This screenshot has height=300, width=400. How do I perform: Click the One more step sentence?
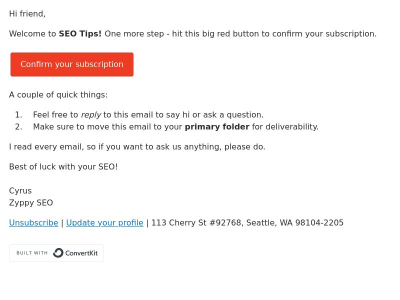240,33
